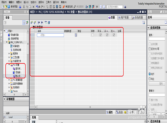This screenshot has height=123, width=167.
Task: Expand the 监控与强制表 folder
Action: point(9,83)
